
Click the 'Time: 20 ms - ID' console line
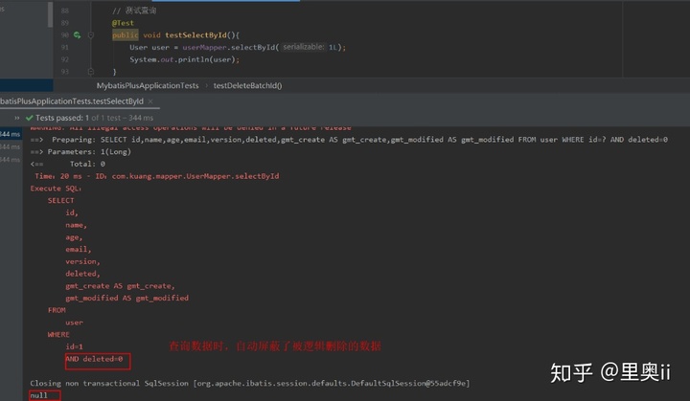pos(157,176)
